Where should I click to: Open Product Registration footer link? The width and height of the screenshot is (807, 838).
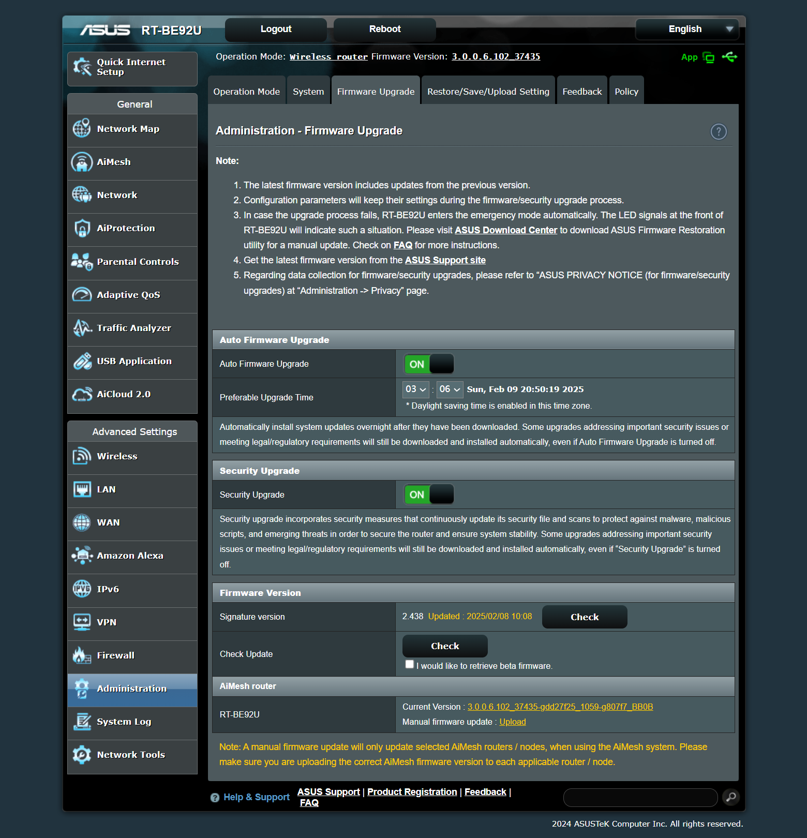click(x=412, y=792)
